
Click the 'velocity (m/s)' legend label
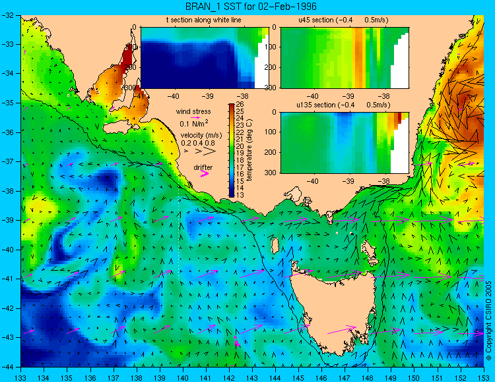pos(201,135)
